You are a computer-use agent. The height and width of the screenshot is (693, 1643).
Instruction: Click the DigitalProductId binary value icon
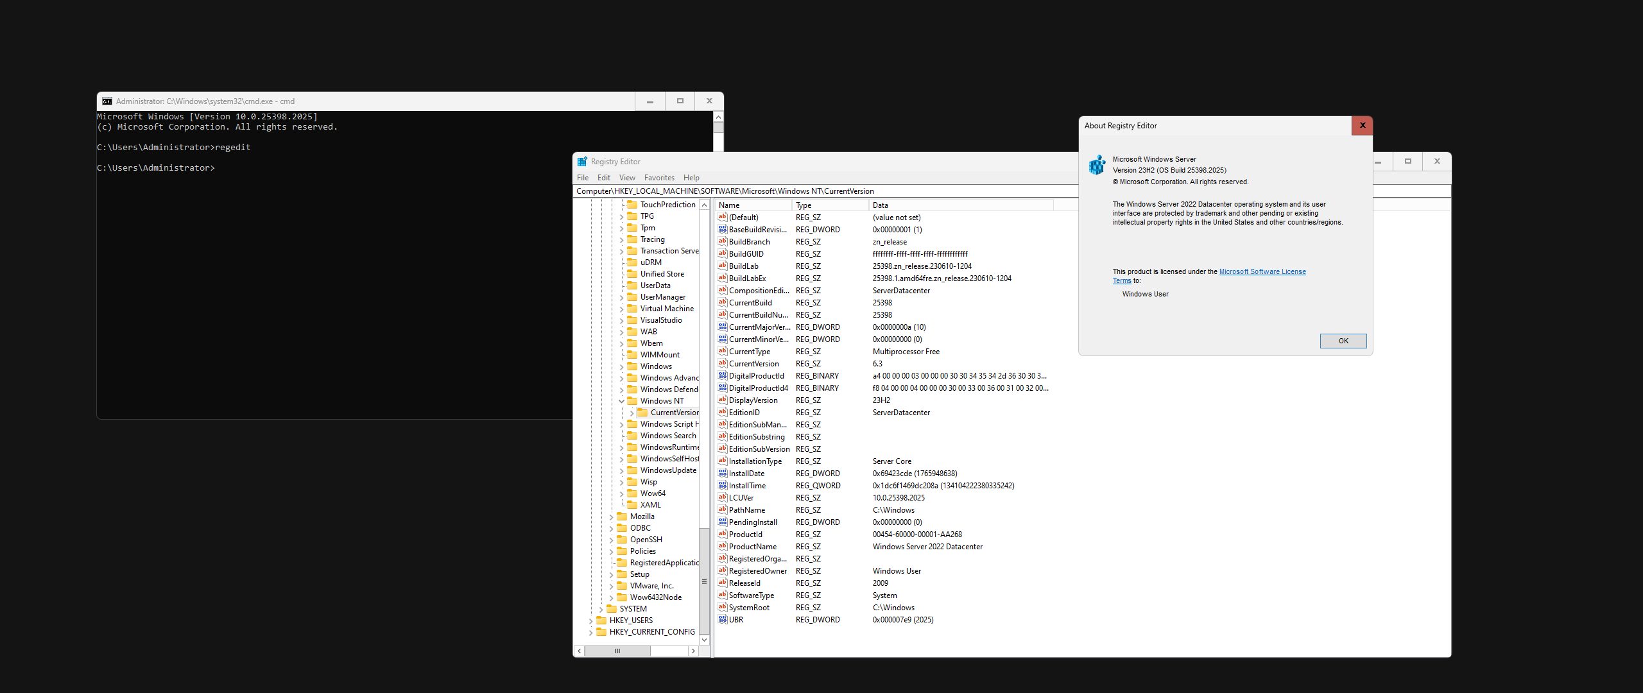(x=722, y=376)
